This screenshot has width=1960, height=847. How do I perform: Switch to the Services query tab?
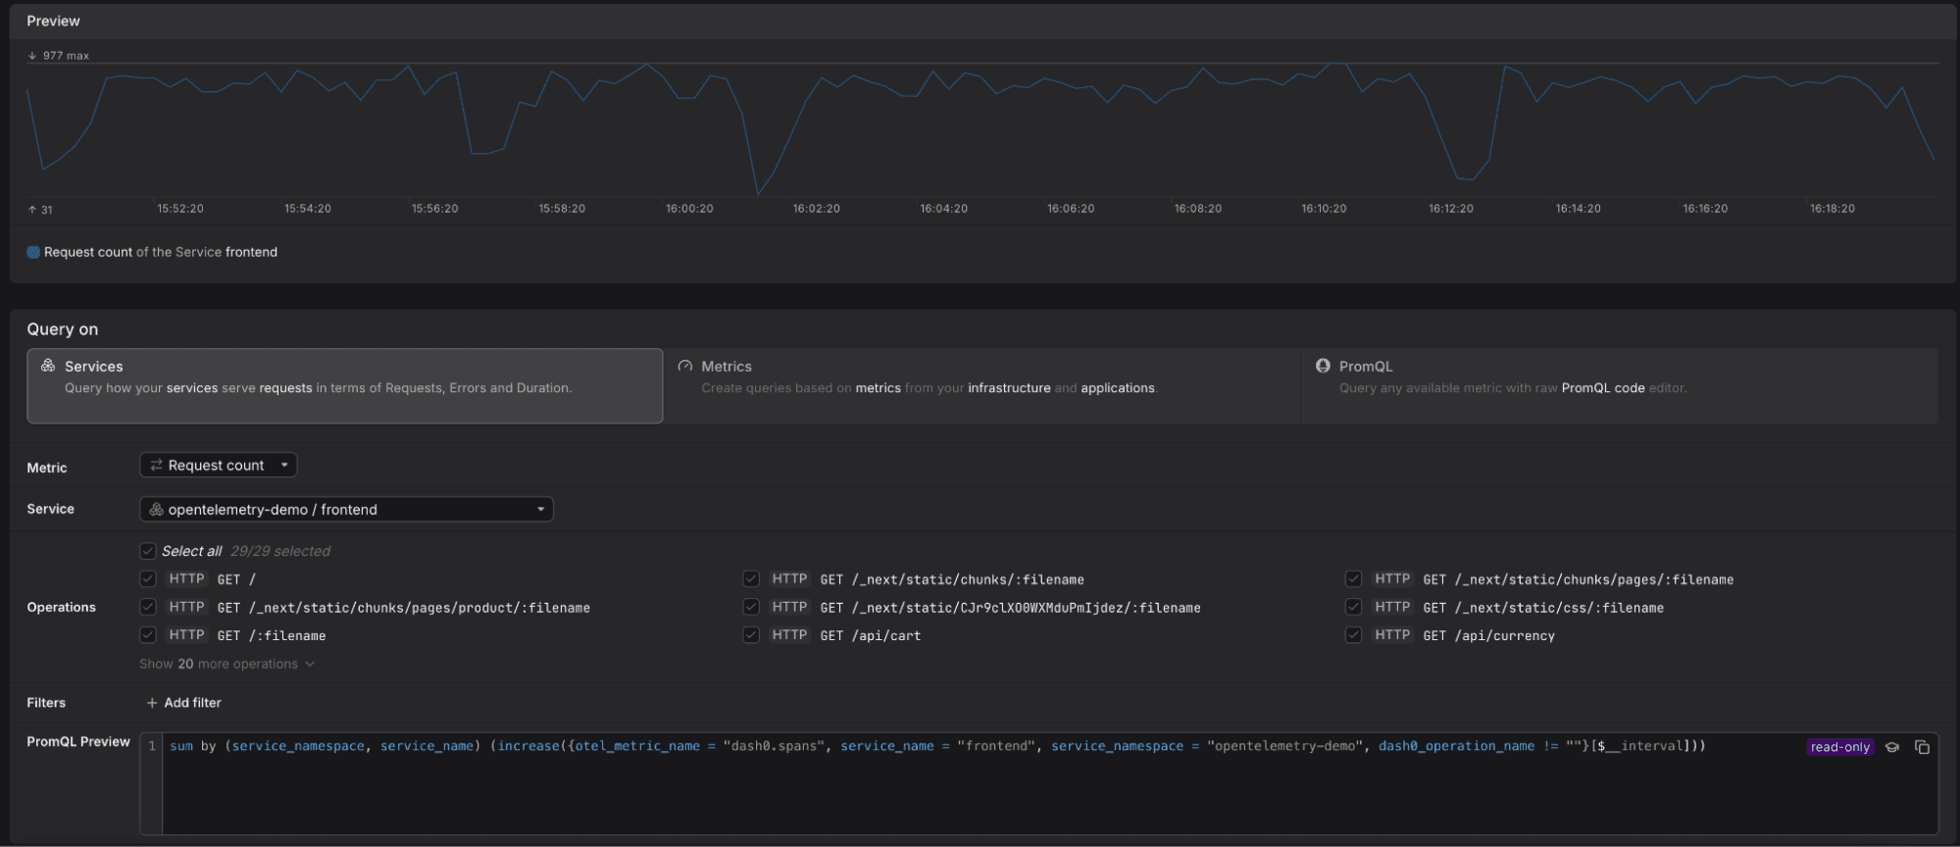click(345, 386)
